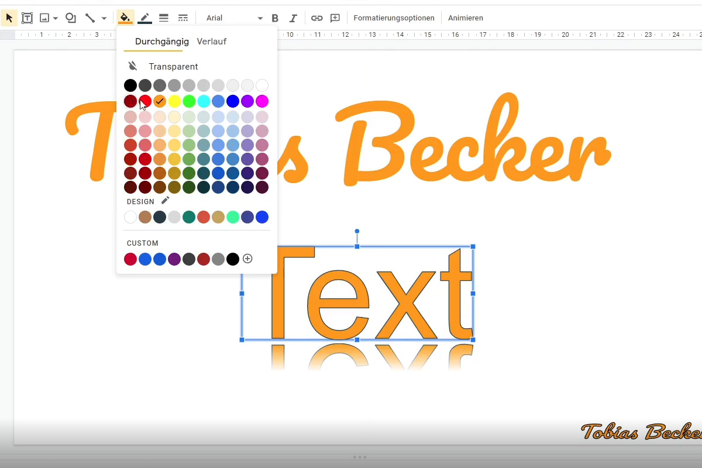This screenshot has height=468, width=702.
Task: Open the insert image dropdown arrow
Action: [x=56, y=18]
